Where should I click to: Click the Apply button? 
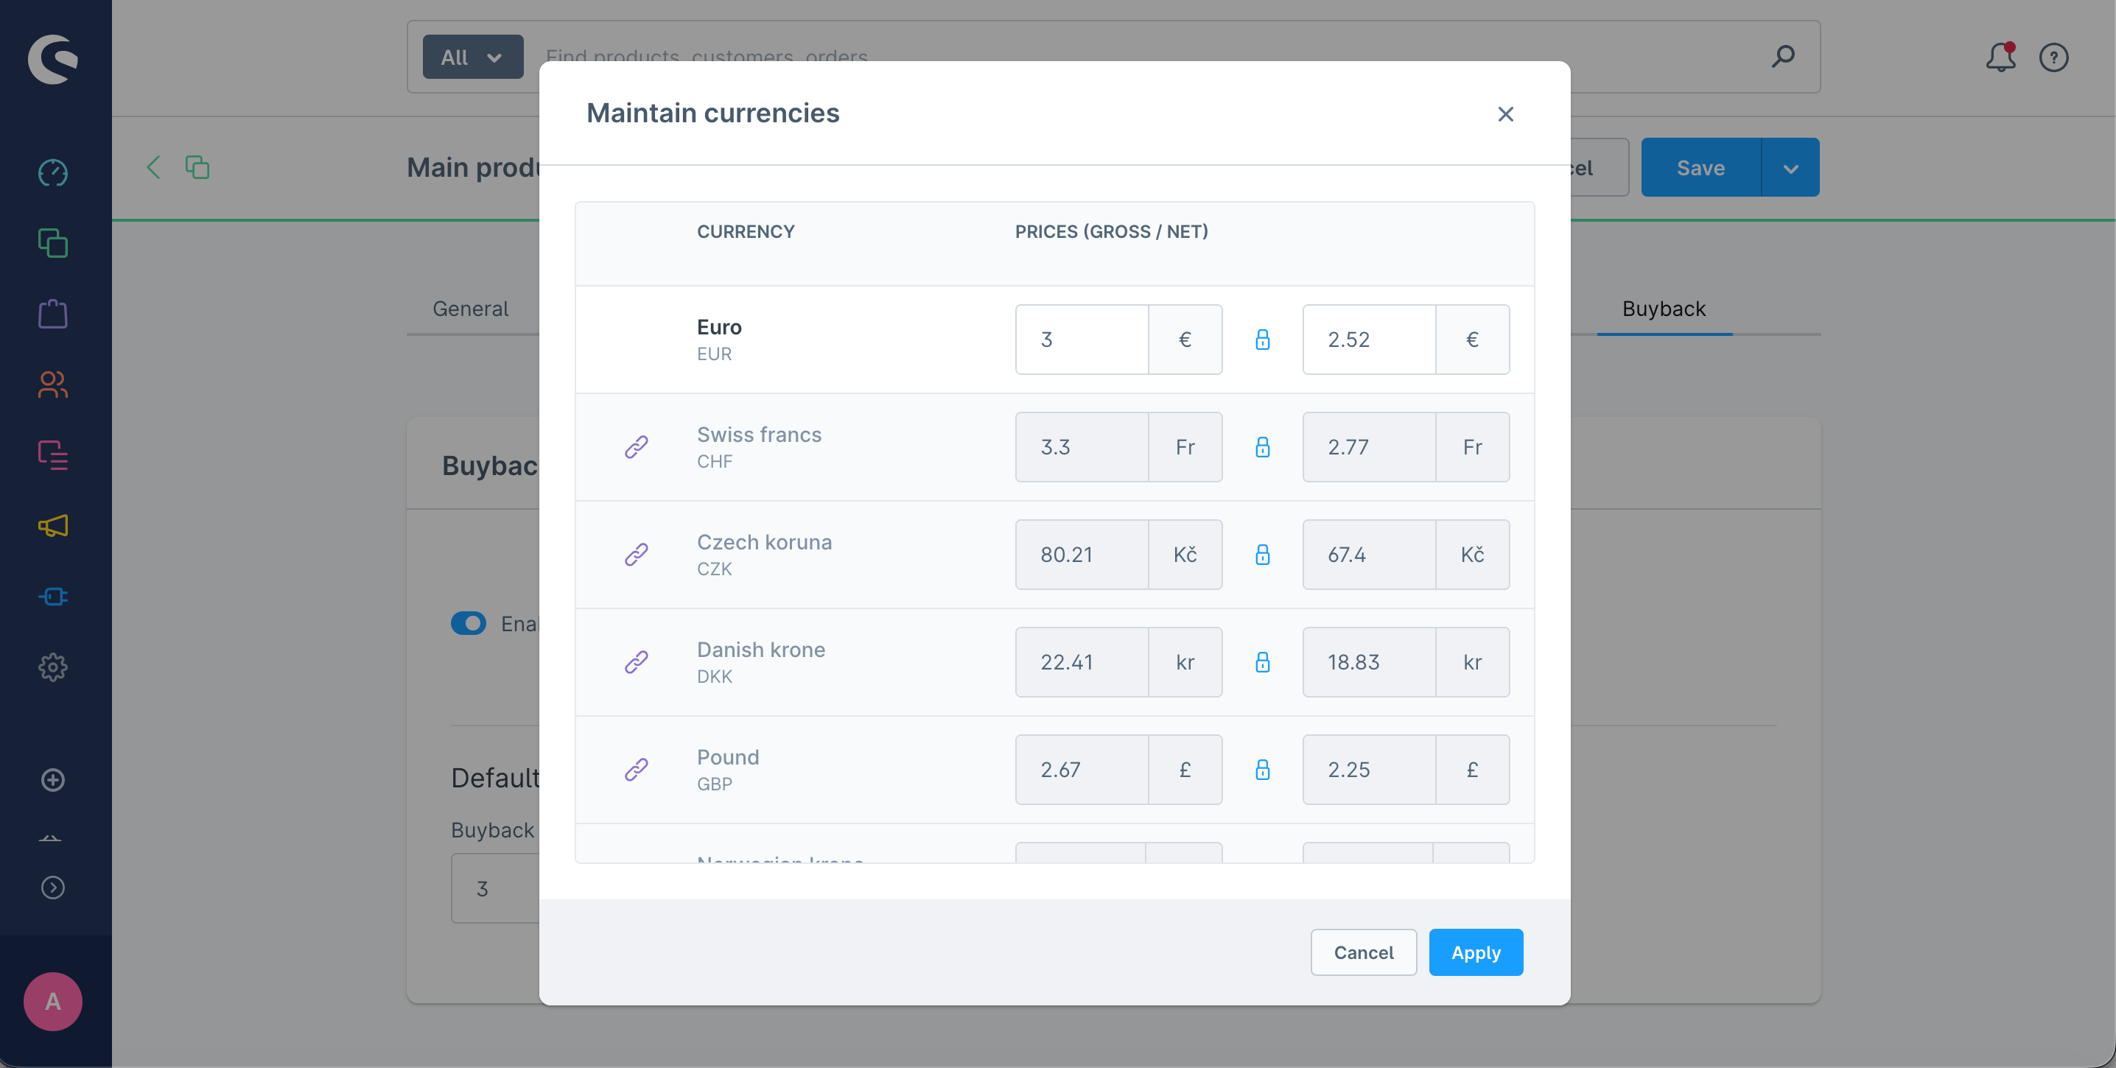point(1476,953)
